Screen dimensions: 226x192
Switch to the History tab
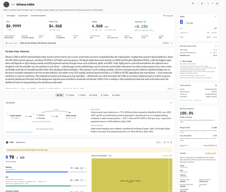pos(105,95)
